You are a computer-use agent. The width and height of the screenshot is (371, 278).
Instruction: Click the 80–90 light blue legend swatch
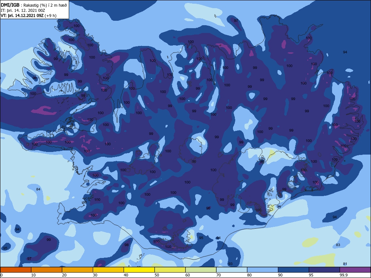tap(263, 270)
